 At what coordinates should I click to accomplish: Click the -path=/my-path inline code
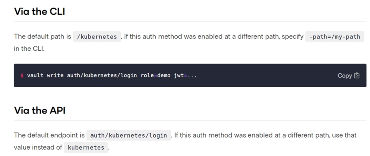(x=335, y=36)
